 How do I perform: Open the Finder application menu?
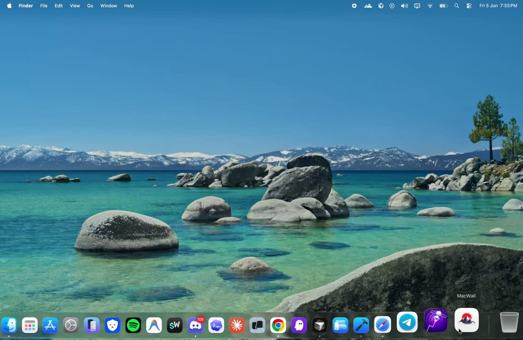(25, 6)
